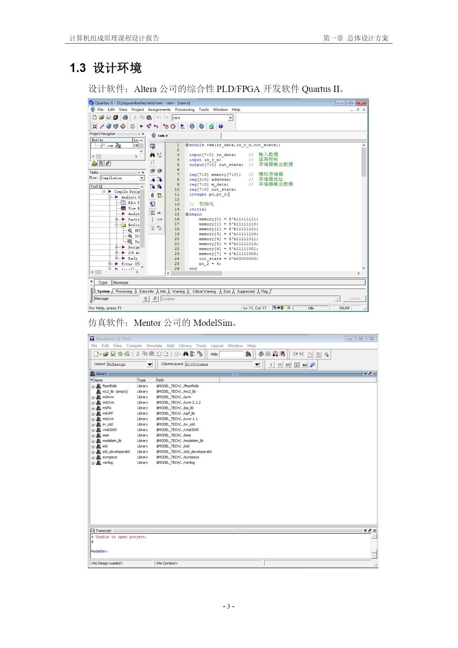Click the 'ModelSim>' prompt in Transcript
Image resolution: width=458 pixels, height=648 pixels.
point(99,551)
